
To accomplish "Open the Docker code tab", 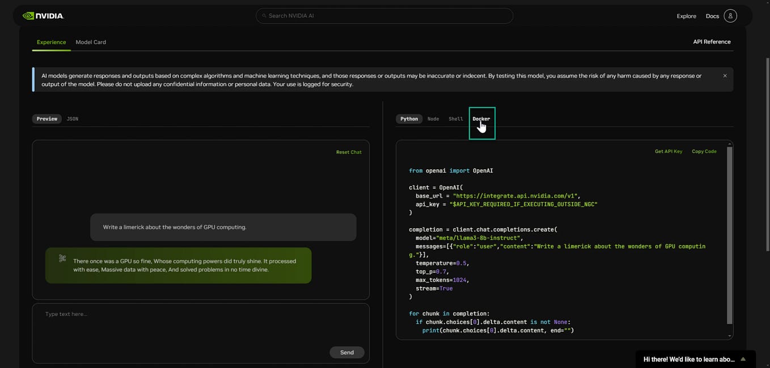I will click(481, 119).
